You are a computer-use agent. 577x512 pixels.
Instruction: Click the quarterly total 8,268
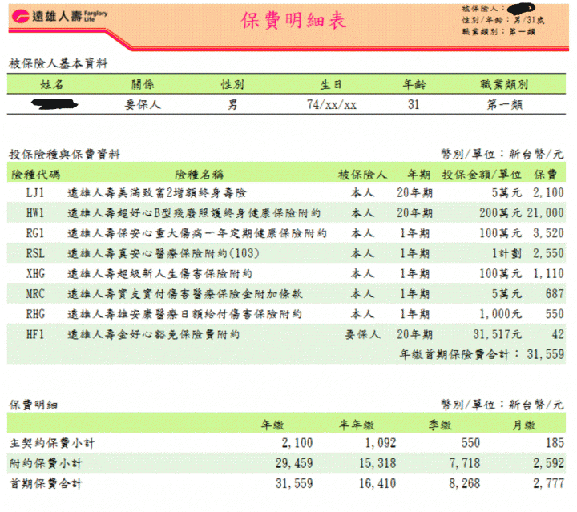tap(464, 483)
